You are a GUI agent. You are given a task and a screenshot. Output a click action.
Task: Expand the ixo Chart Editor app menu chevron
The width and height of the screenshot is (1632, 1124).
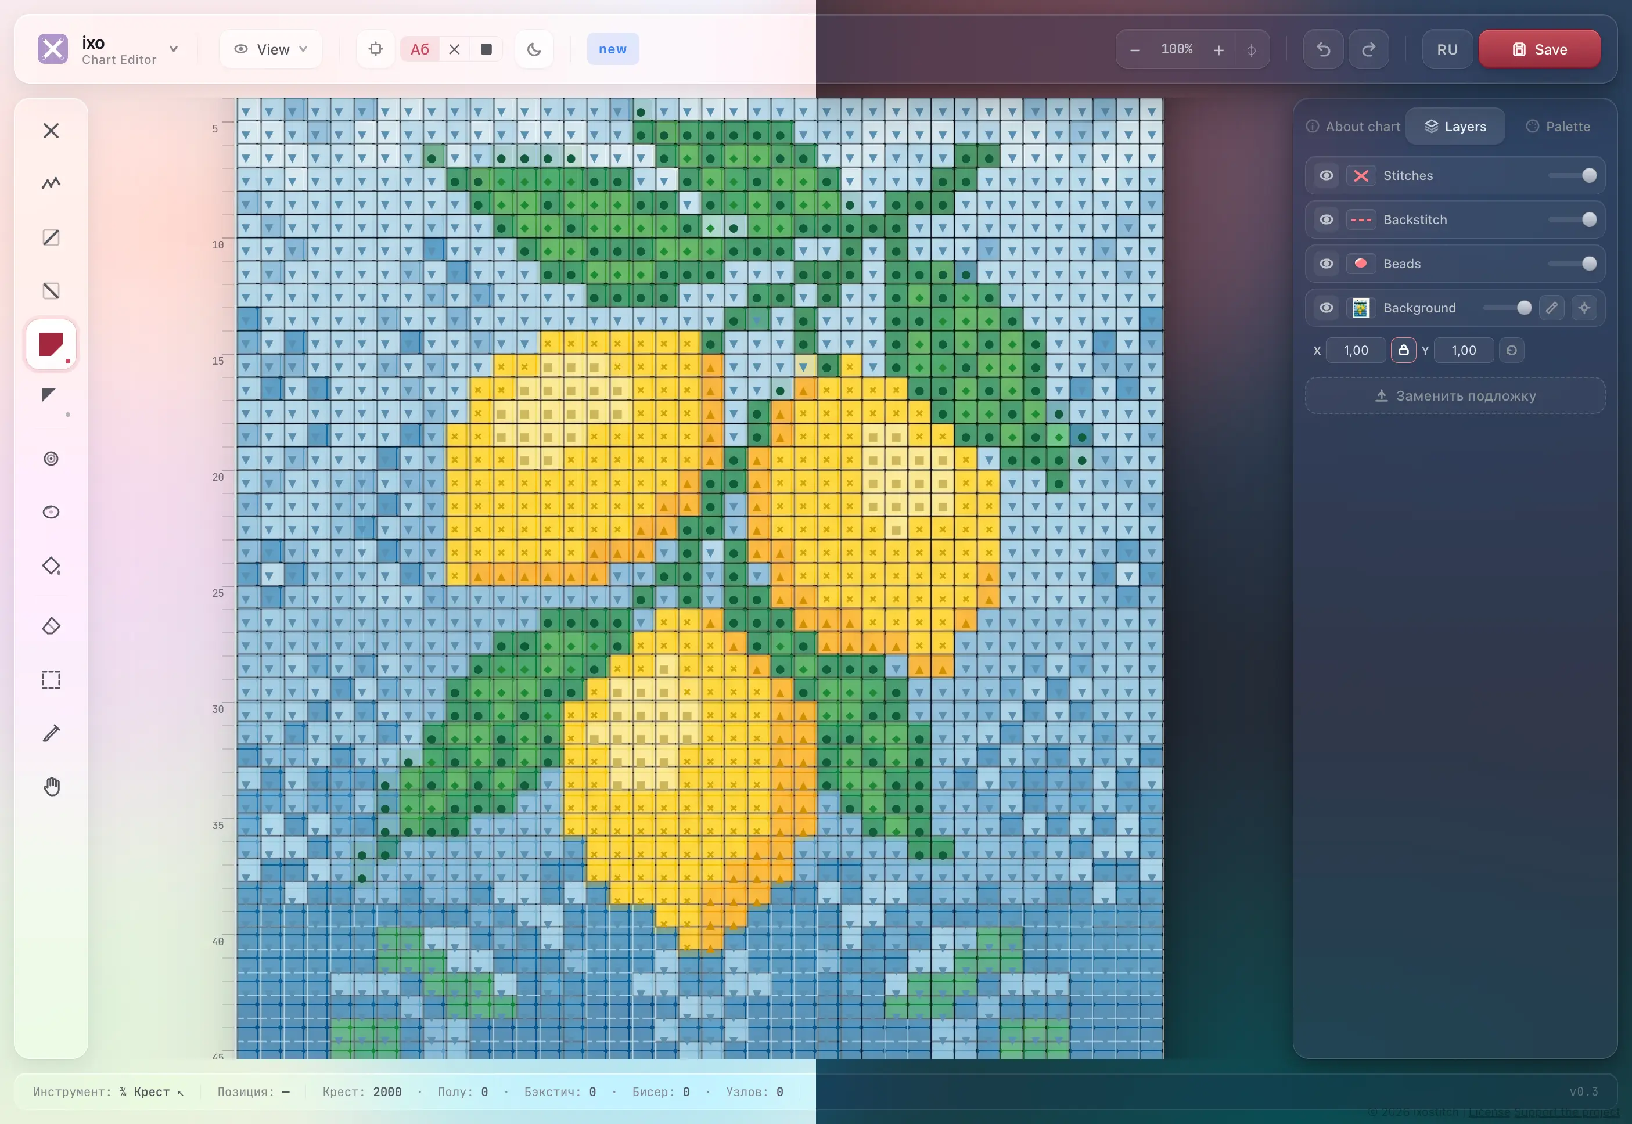pos(173,49)
